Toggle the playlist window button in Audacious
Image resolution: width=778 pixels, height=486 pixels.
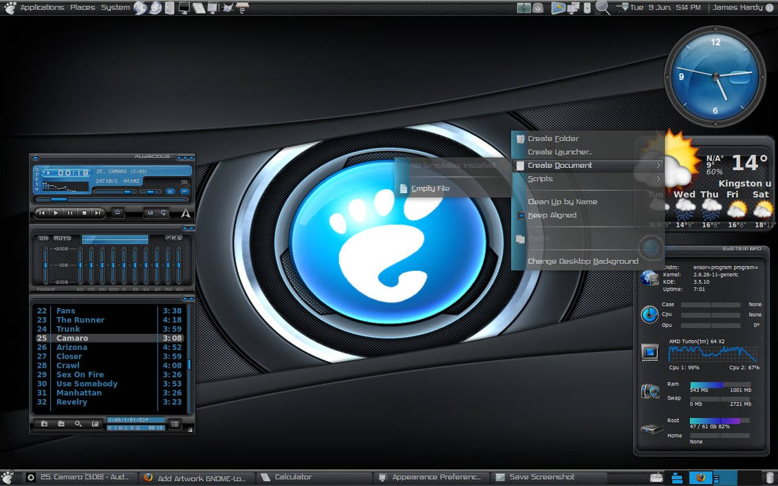pos(184,191)
